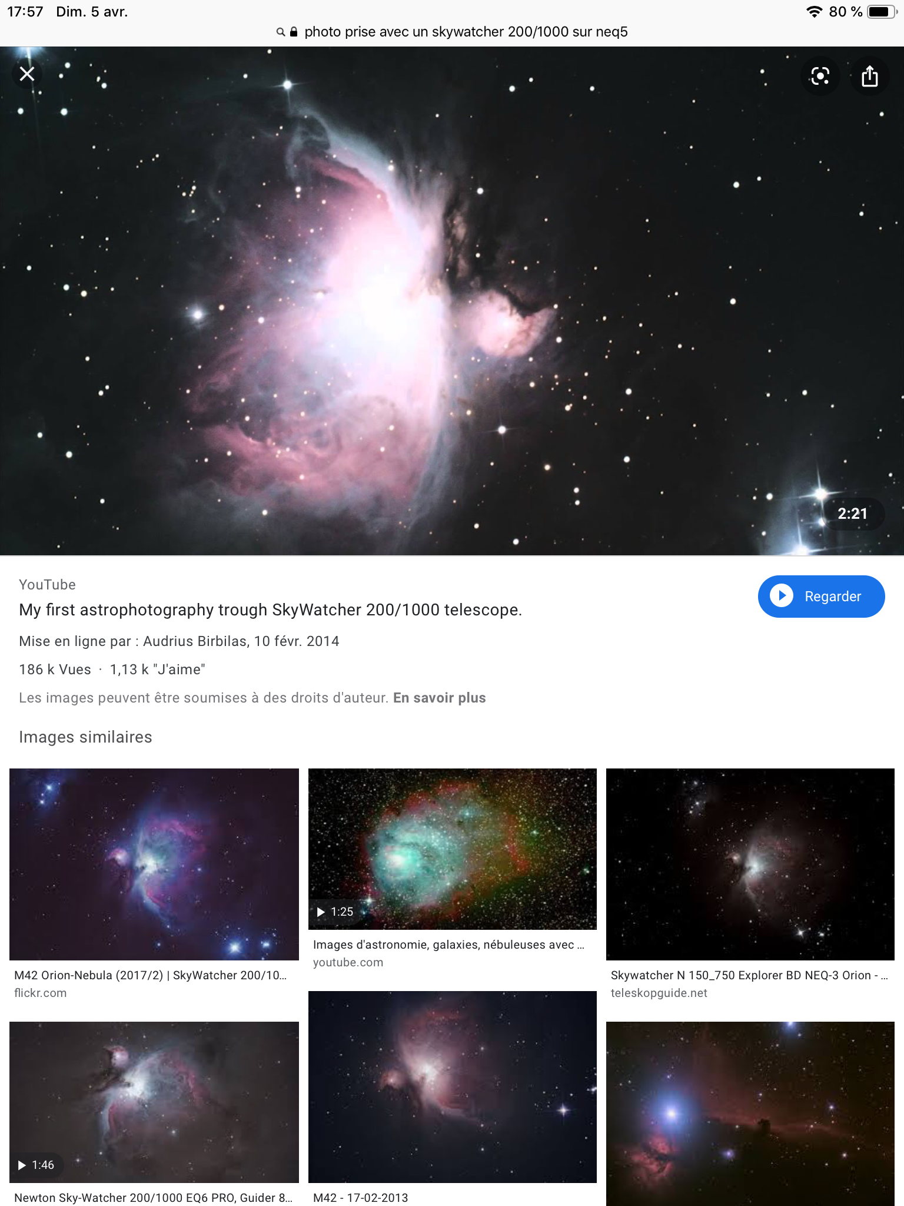The height and width of the screenshot is (1206, 904).
Task: Tap the battery status icon
Action: 882,12
